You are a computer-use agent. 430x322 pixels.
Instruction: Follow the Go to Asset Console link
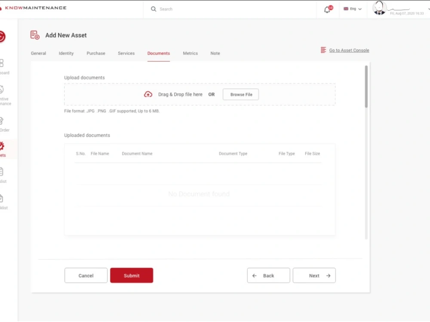click(349, 50)
